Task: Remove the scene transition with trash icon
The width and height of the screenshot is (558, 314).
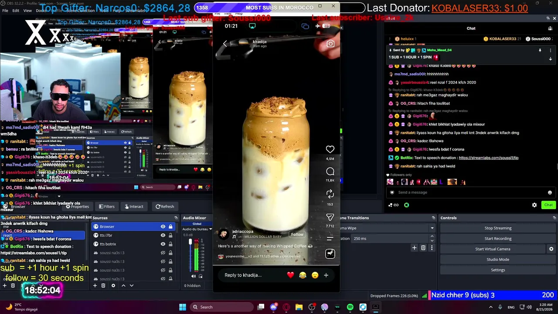Action: pos(423,248)
